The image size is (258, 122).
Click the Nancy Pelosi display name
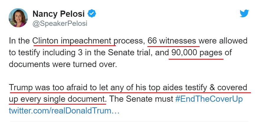coord(59,14)
